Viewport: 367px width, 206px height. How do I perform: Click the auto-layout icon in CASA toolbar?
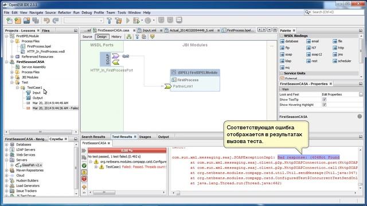click(x=128, y=37)
